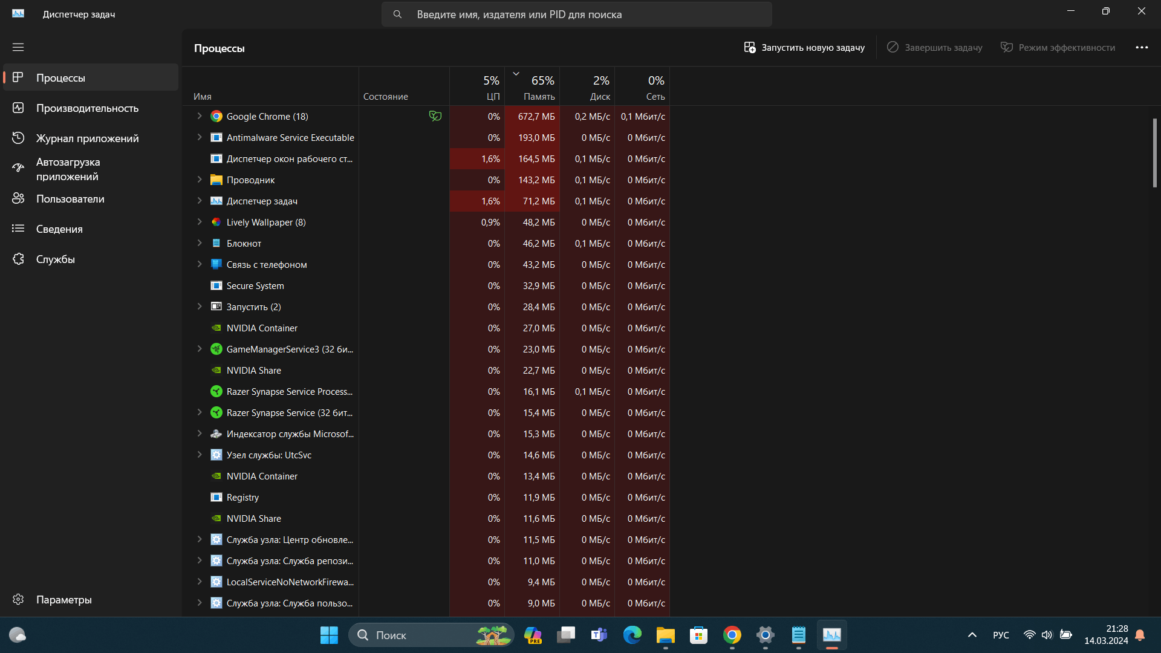Expand Диспетчер задач process row
Viewport: 1161px width, 653px height.
point(200,201)
